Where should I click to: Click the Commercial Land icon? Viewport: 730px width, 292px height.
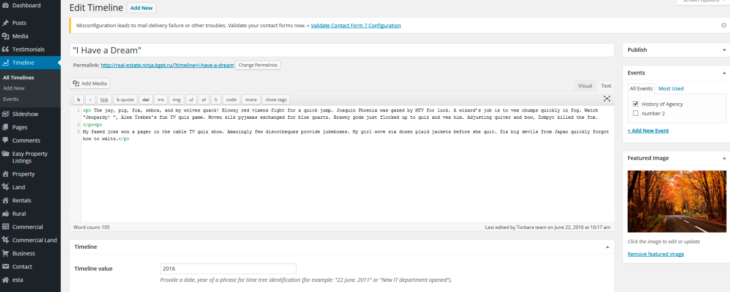(x=6, y=240)
